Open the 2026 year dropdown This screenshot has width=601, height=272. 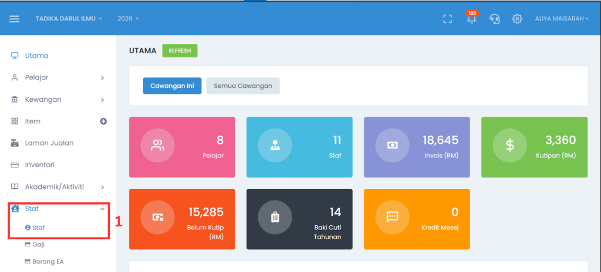tap(129, 18)
